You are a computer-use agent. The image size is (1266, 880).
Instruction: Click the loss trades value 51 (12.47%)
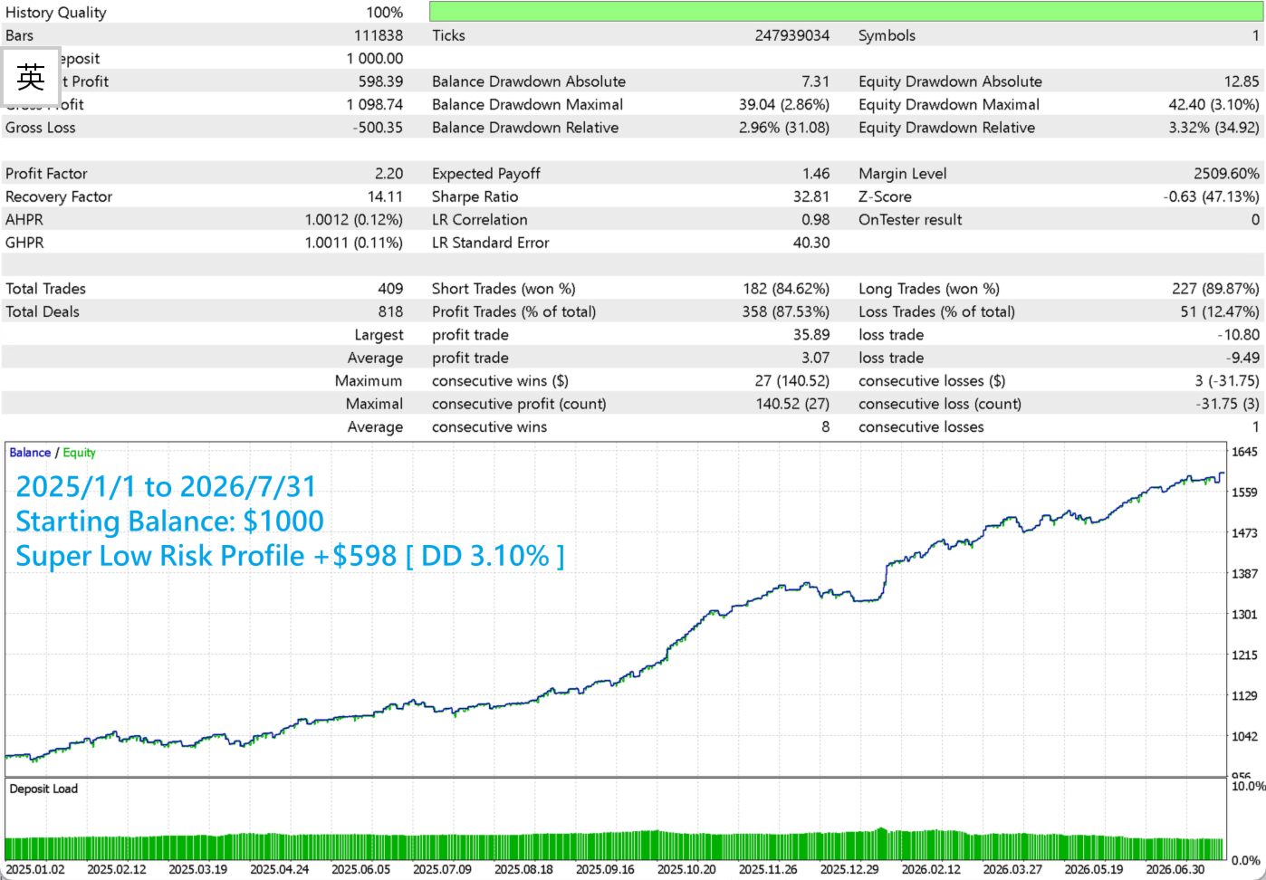click(1220, 312)
